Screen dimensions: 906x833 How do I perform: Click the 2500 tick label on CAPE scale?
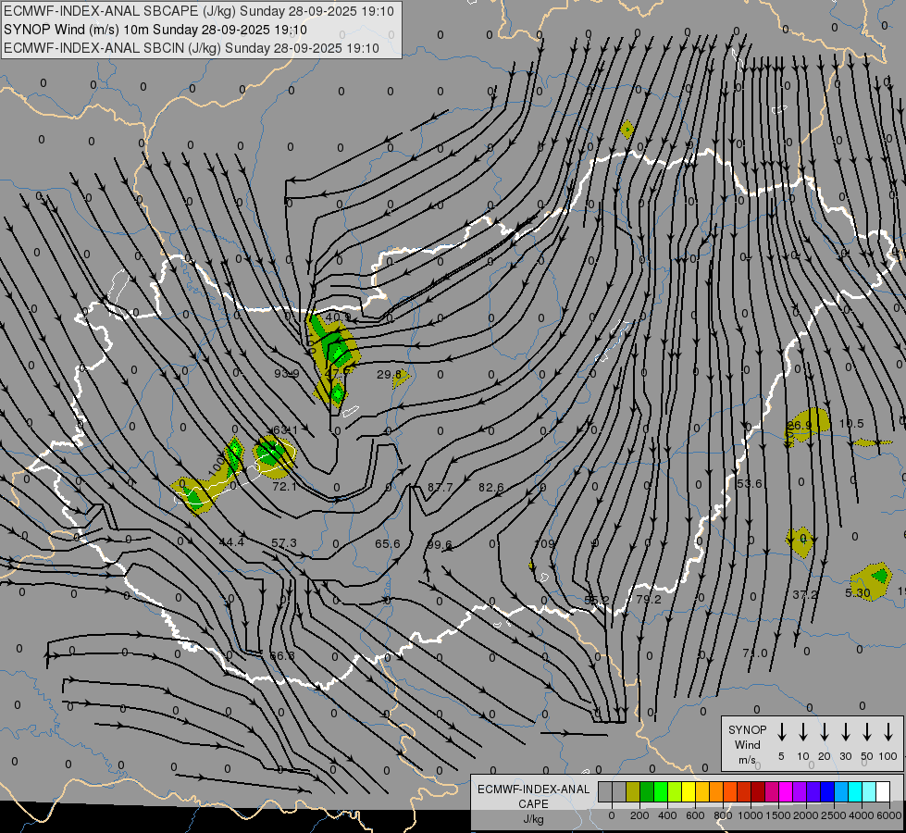pyautogui.click(x=834, y=815)
